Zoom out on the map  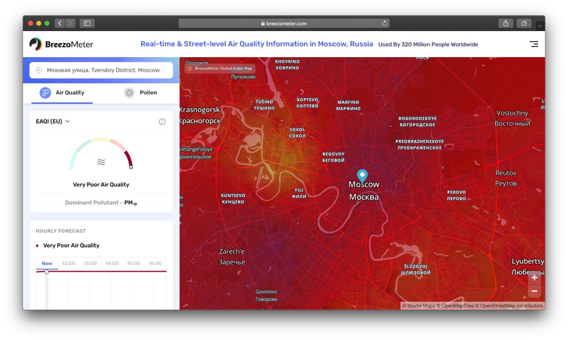(x=534, y=291)
